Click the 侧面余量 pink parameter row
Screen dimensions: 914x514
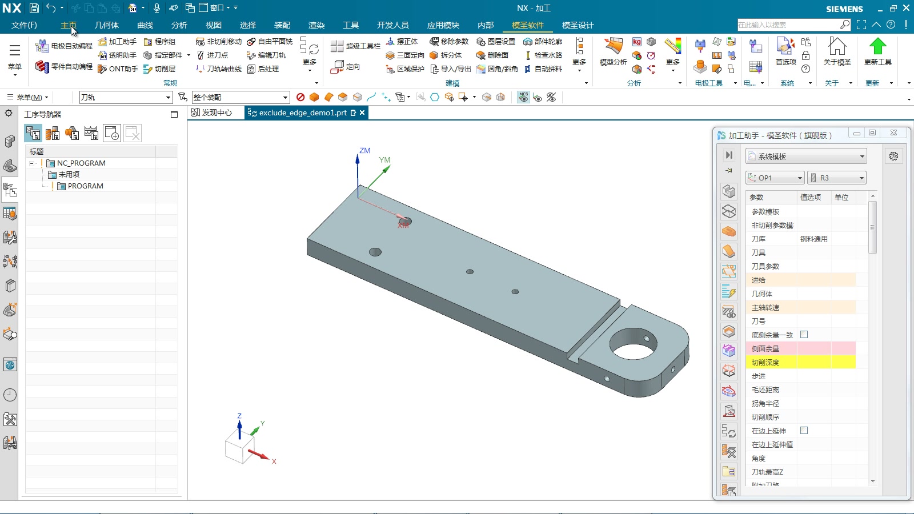point(801,348)
